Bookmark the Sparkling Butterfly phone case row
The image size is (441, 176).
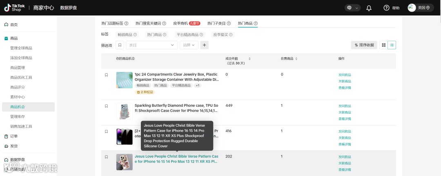click(x=106, y=106)
